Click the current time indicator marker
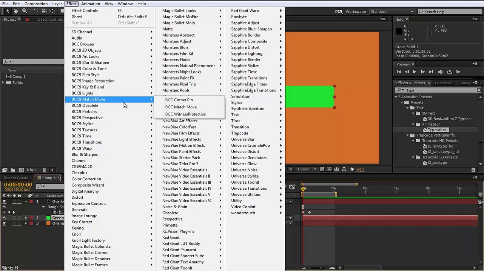The image size is (484, 271). [302, 189]
